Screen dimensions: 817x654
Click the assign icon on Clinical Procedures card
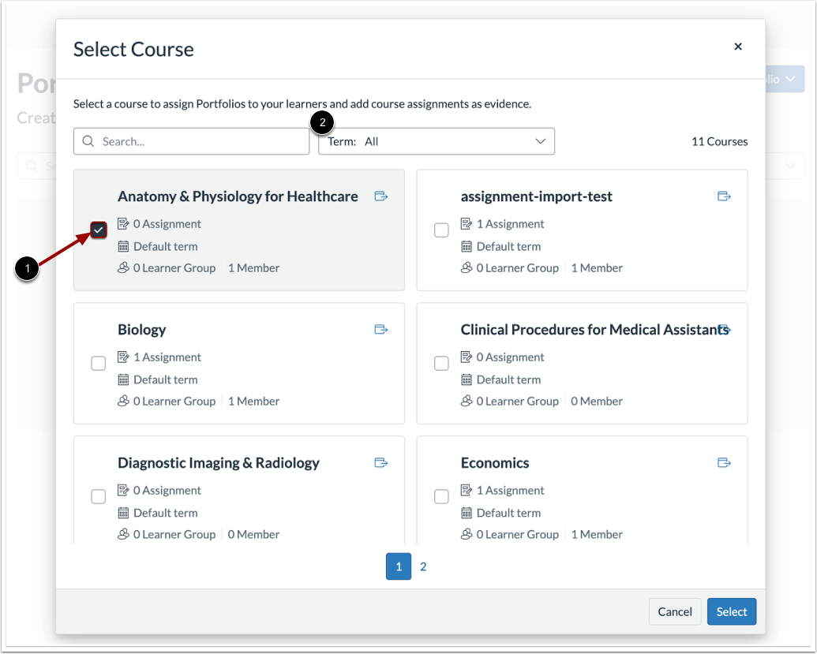pos(724,329)
